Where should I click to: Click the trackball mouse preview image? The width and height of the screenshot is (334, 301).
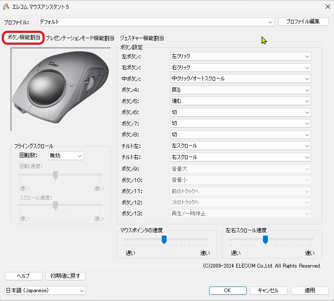pyautogui.click(x=61, y=90)
